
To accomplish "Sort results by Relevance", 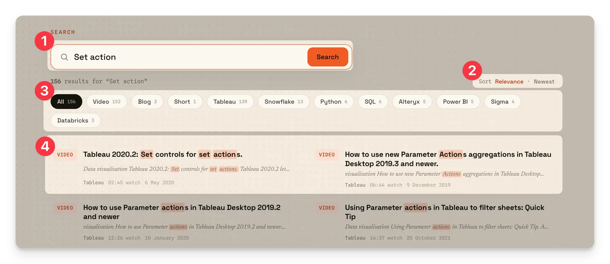I will pyautogui.click(x=509, y=81).
